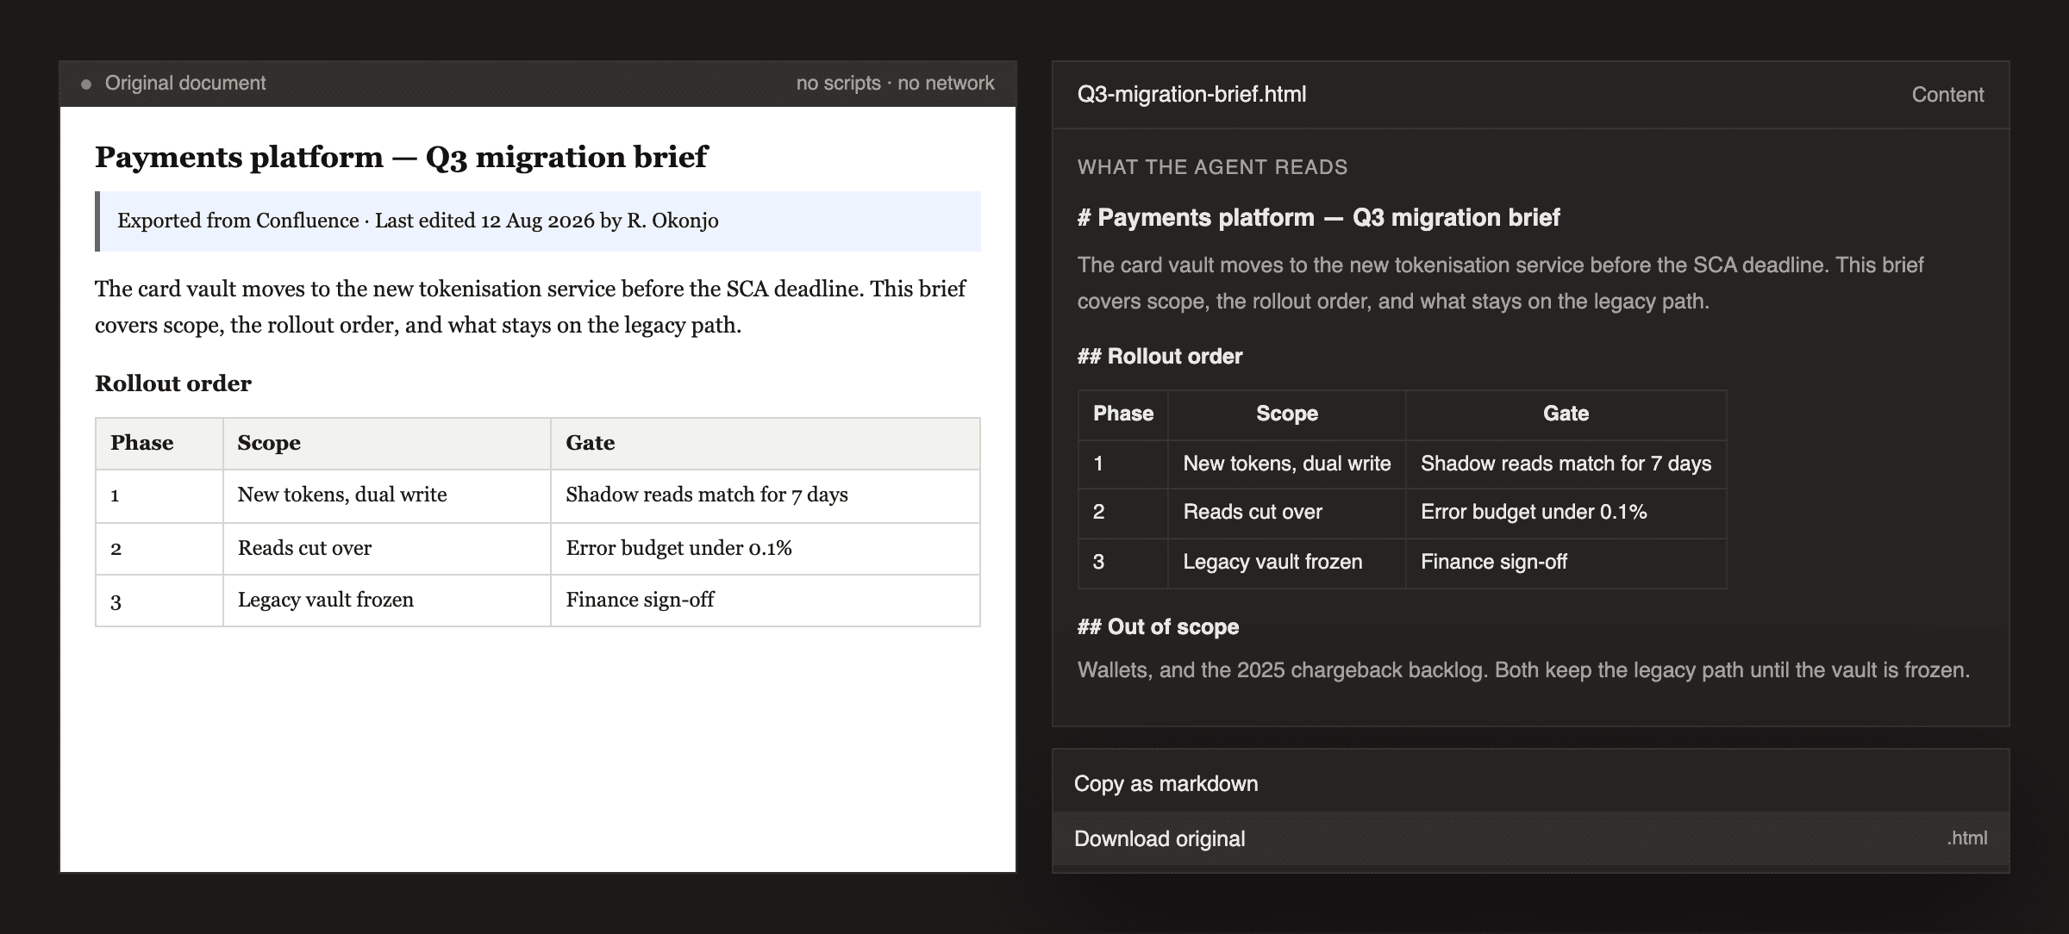Click the agent-view '# Payments platform' heading
This screenshot has width=2069, height=934.
(1318, 217)
